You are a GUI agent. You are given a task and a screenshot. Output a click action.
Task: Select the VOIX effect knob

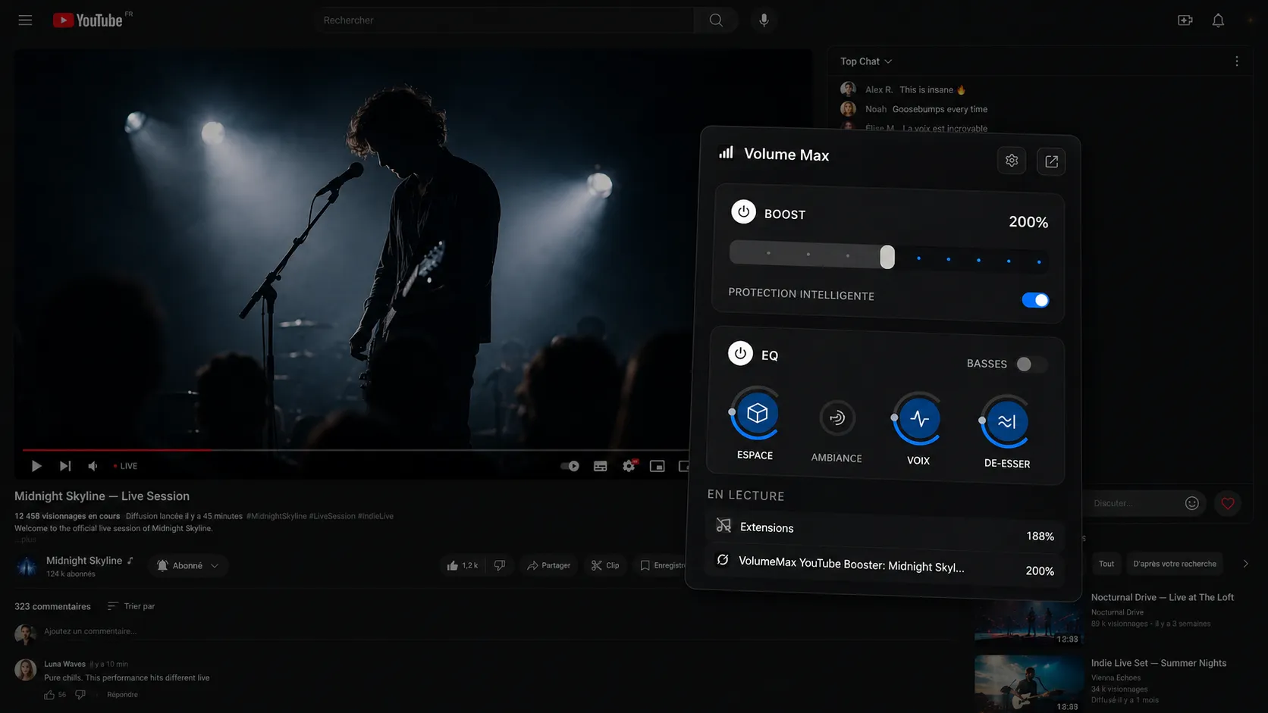[x=918, y=419]
